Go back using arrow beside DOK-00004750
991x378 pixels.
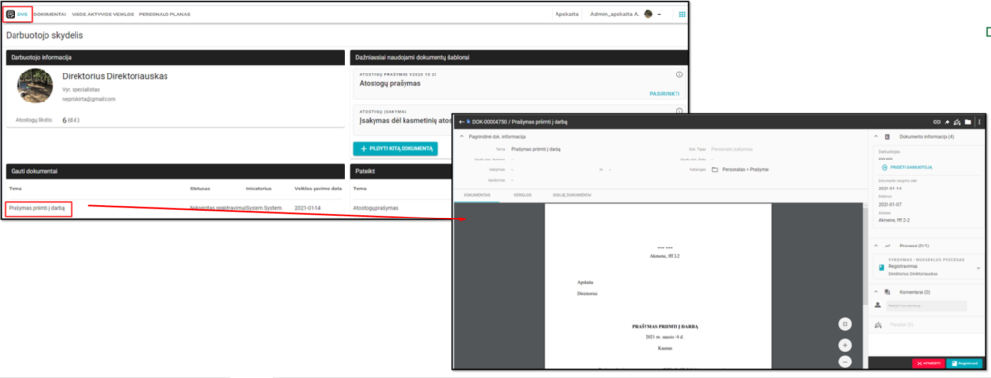coord(461,121)
